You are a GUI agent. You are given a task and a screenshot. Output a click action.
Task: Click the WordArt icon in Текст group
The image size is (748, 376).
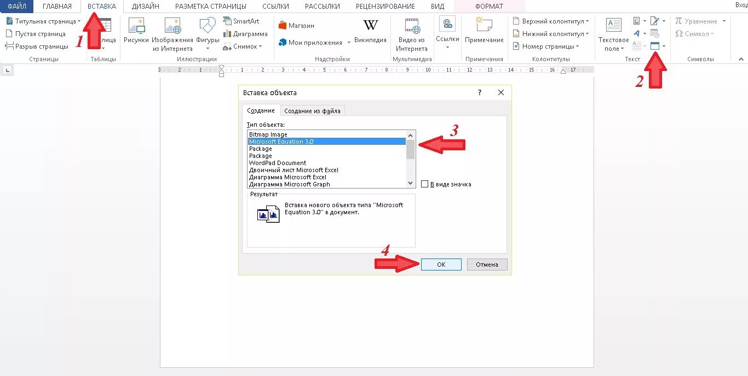[x=637, y=34]
